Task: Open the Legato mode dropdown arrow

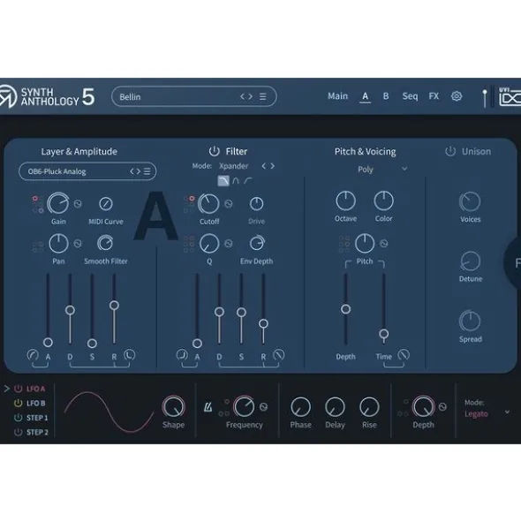Action: 507,412
